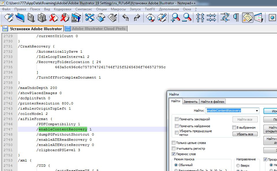Toggle the highlighted indent guide icon
This screenshot has width=277, height=171.
(248, 18)
